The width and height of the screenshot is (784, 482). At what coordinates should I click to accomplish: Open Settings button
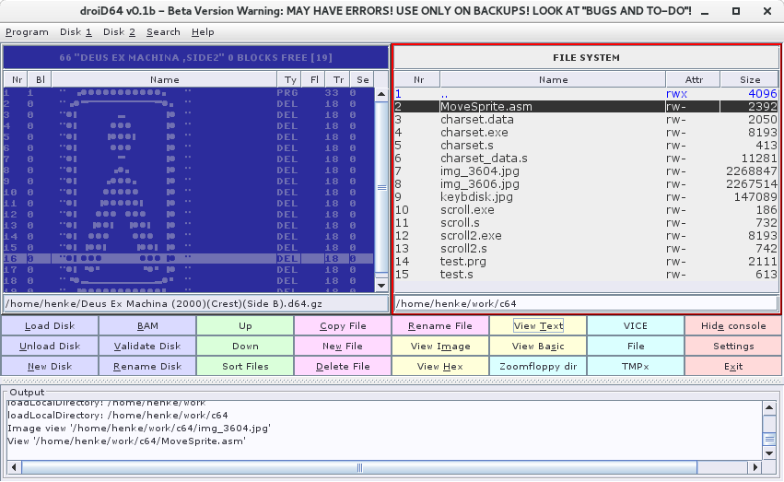click(x=732, y=347)
